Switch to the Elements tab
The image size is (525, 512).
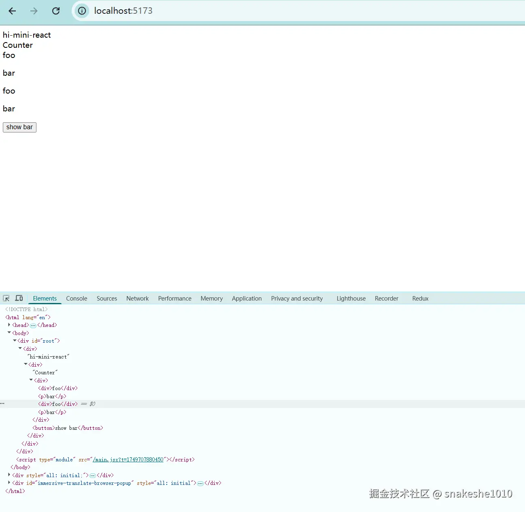(45, 299)
